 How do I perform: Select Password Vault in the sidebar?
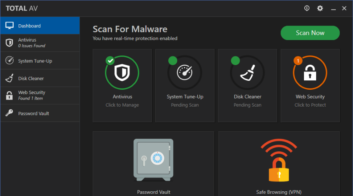40,113
